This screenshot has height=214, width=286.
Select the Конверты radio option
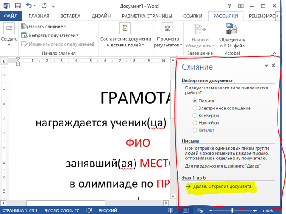[194, 115]
